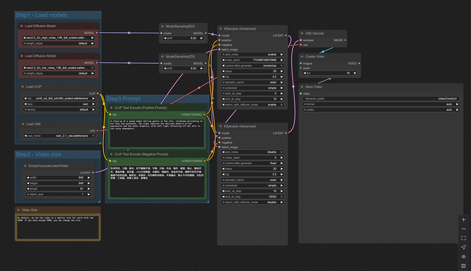The height and width of the screenshot is (271, 471).
Task: Click the noise_seed field showing 774388746670969
Action: (253, 60)
